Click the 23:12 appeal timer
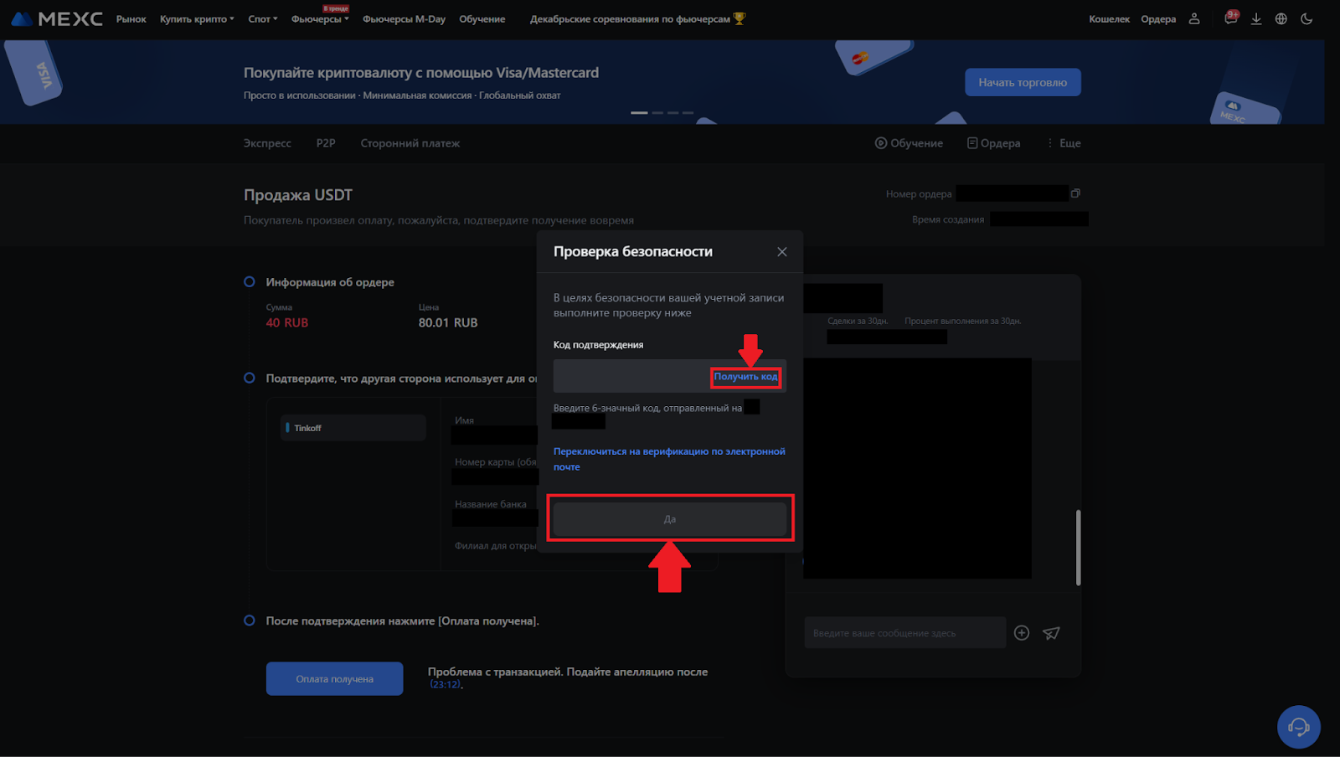Viewport: 1340px width, 757px height. click(x=446, y=685)
